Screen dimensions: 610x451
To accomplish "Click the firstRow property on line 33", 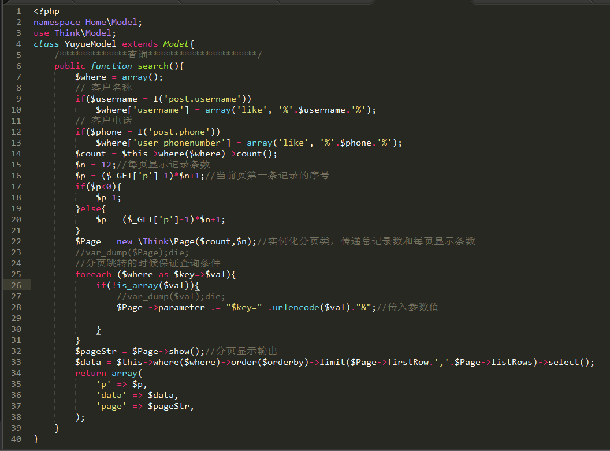I will pos(408,362).
